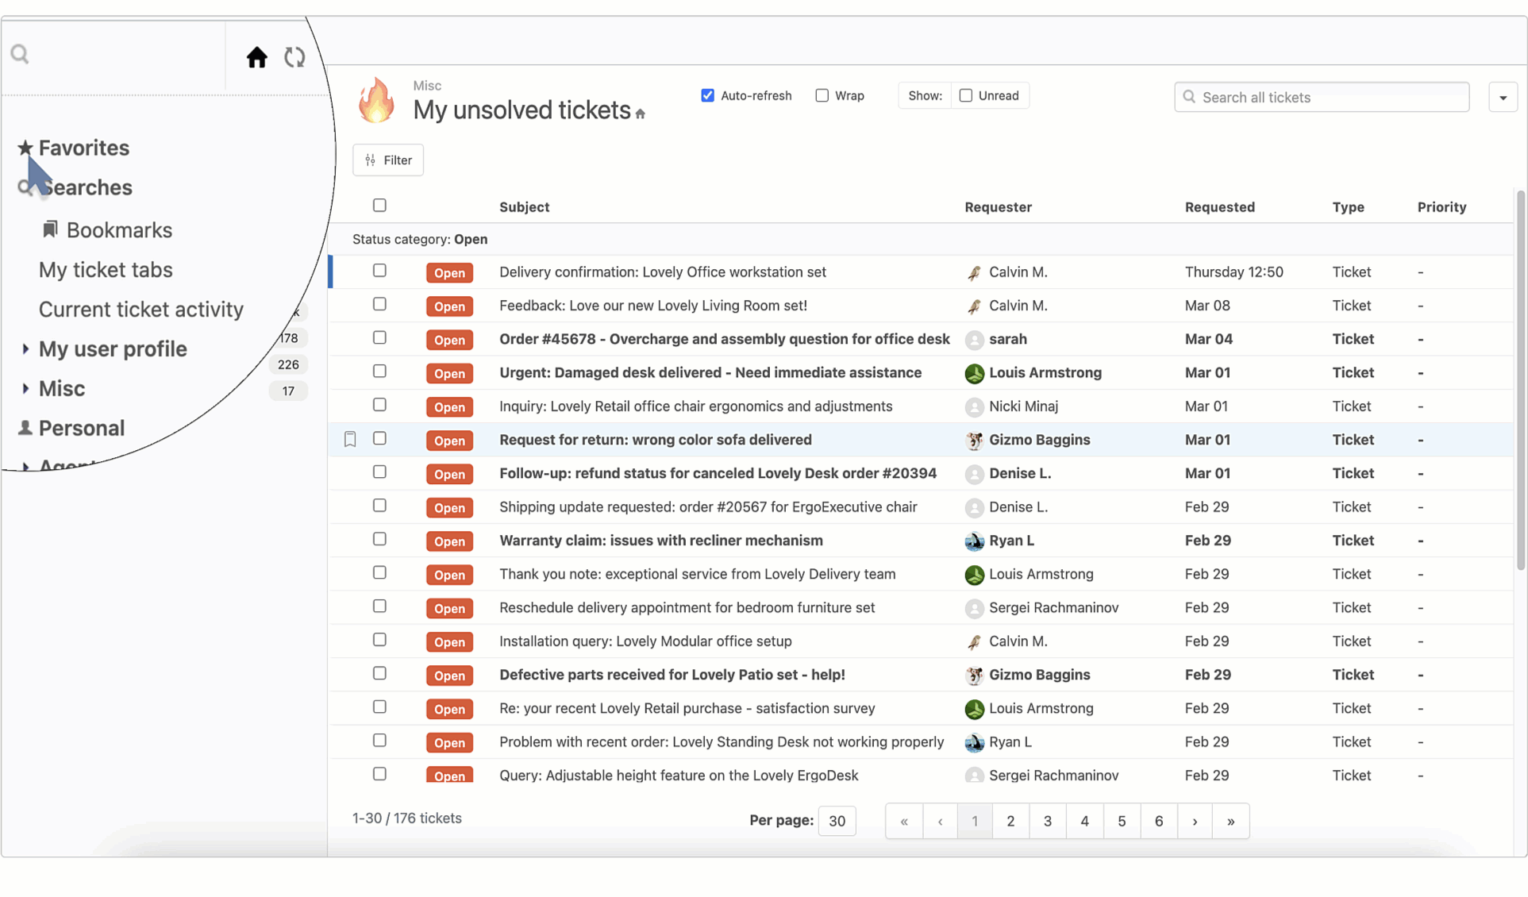The width and height of the screenshot is (1528, 897).
Task: Click the small home icon after title
Action: pos(641,114)
